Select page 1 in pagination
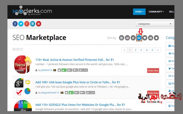Image resolution: width=183 pixels, height=114 pixels. (x=130, y=50)
